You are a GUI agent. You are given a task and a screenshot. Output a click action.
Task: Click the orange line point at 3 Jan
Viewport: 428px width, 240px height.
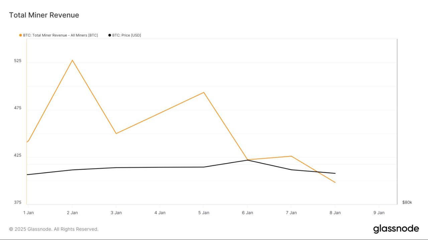[116, 134]
